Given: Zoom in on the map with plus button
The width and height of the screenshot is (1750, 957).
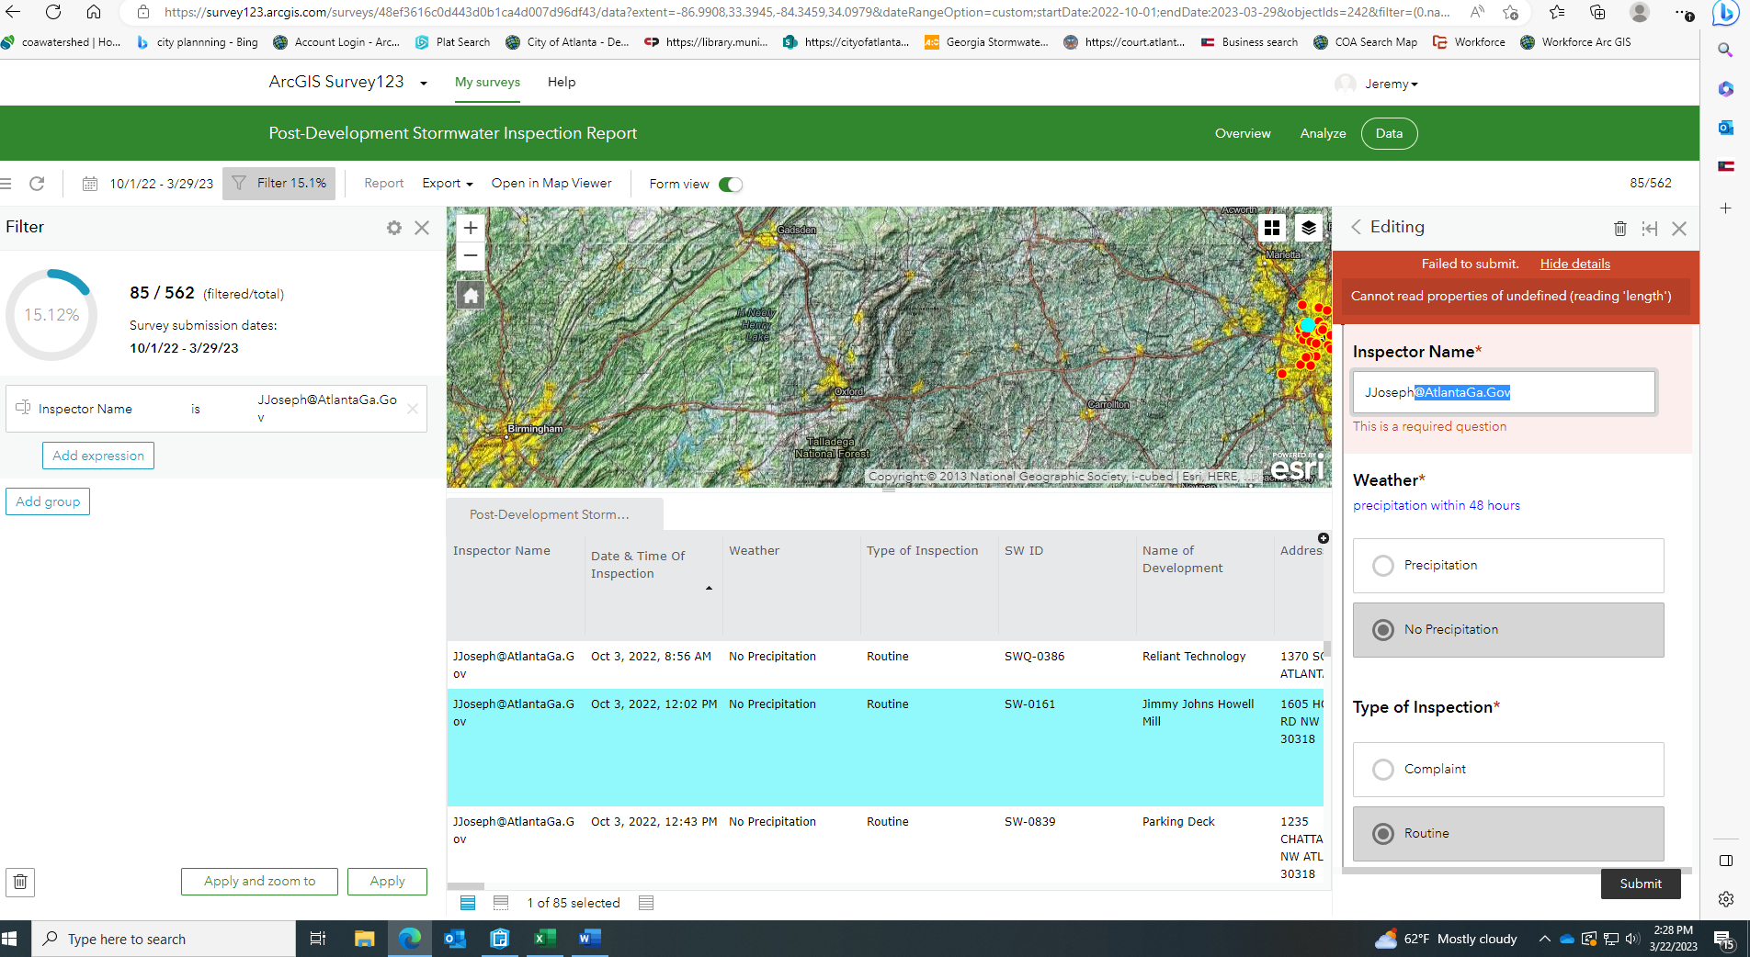Looking at the screenshot, I should point(470,227).
